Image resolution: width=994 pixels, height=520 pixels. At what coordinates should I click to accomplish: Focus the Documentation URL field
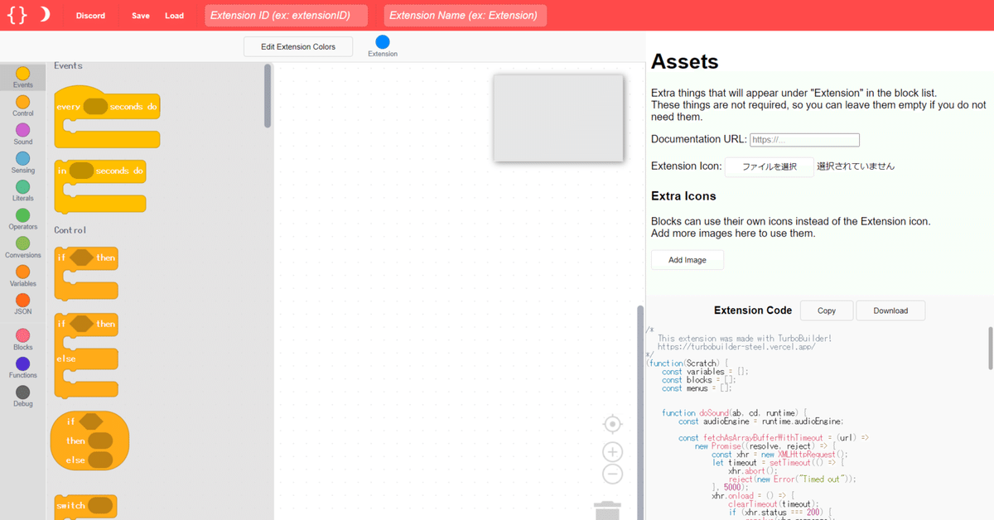pyautogui.click(x=804, y=140)
